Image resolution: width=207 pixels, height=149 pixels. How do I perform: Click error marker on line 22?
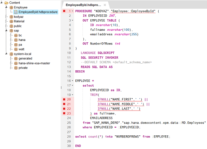pos(64,108)
